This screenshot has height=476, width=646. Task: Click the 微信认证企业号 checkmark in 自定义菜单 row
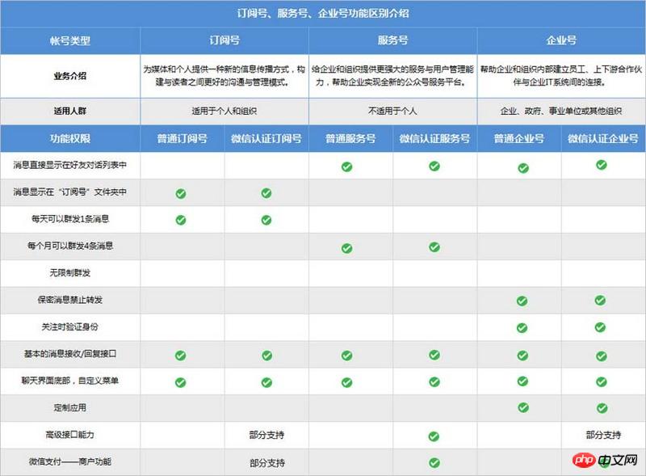click(x=602, y=381)
